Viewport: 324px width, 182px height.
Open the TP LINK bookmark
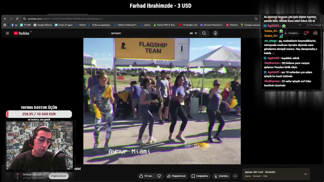point(25,25)
